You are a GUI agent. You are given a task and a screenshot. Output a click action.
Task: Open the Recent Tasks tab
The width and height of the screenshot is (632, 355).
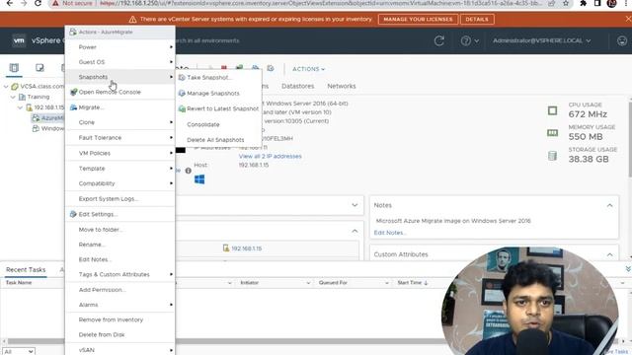(x=26, y=269)
